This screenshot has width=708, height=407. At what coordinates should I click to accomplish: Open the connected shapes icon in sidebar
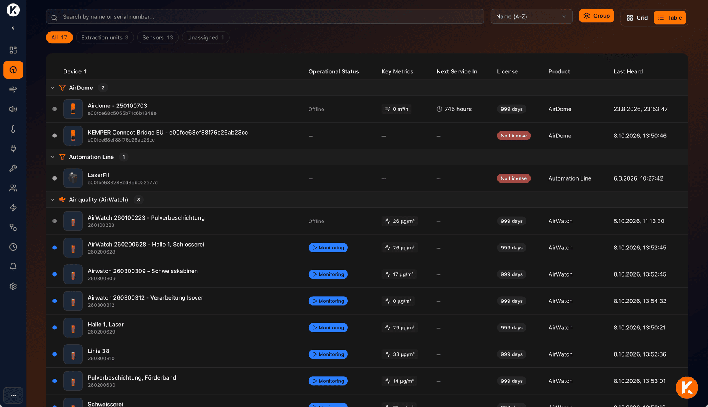(13, 227)
